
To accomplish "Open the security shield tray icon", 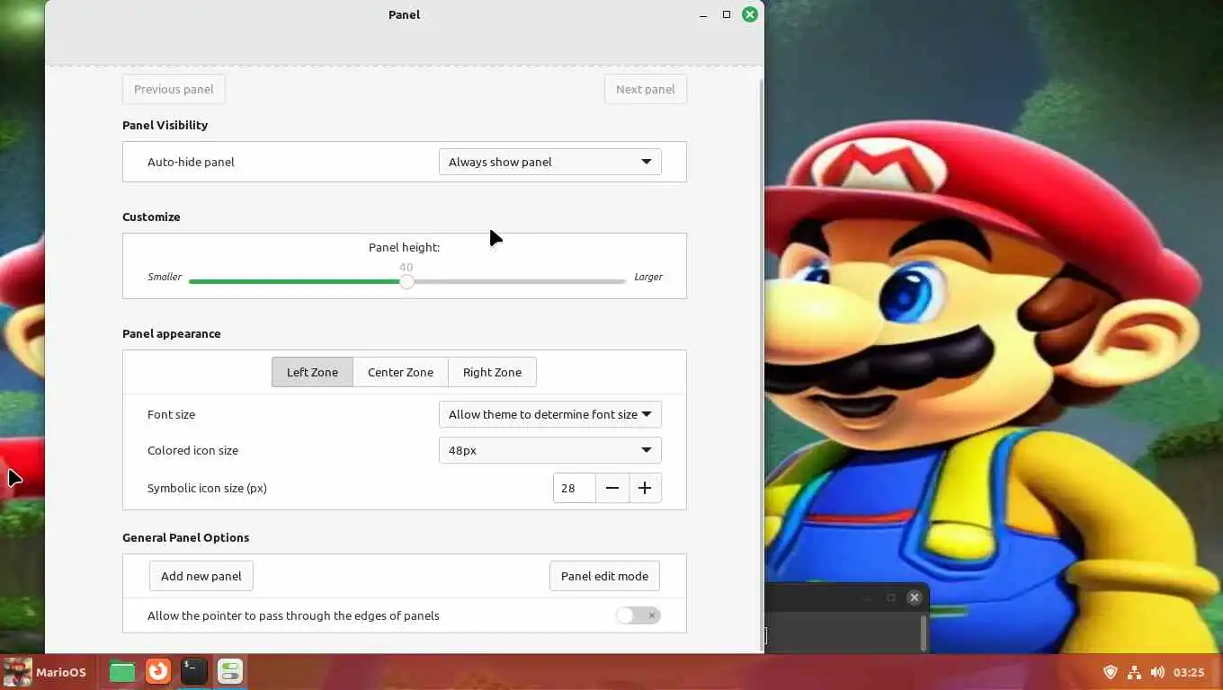I will [1111, 672].
